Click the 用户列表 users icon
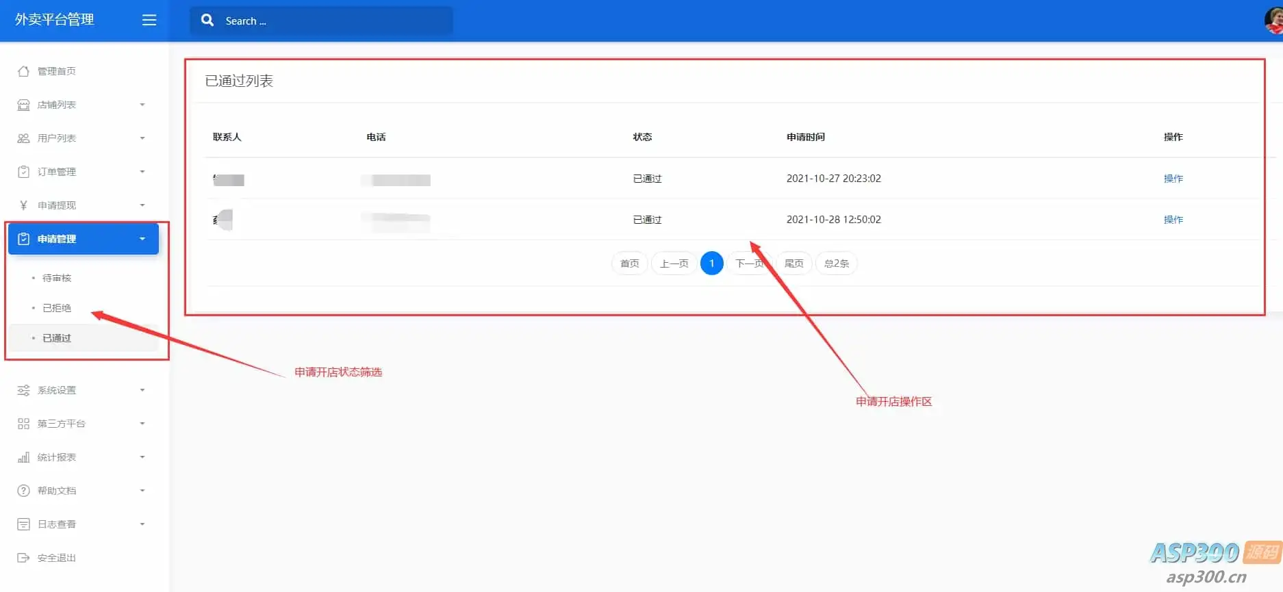The width and height of the screenshot is (1283, 592). click(x=23, y=138)
